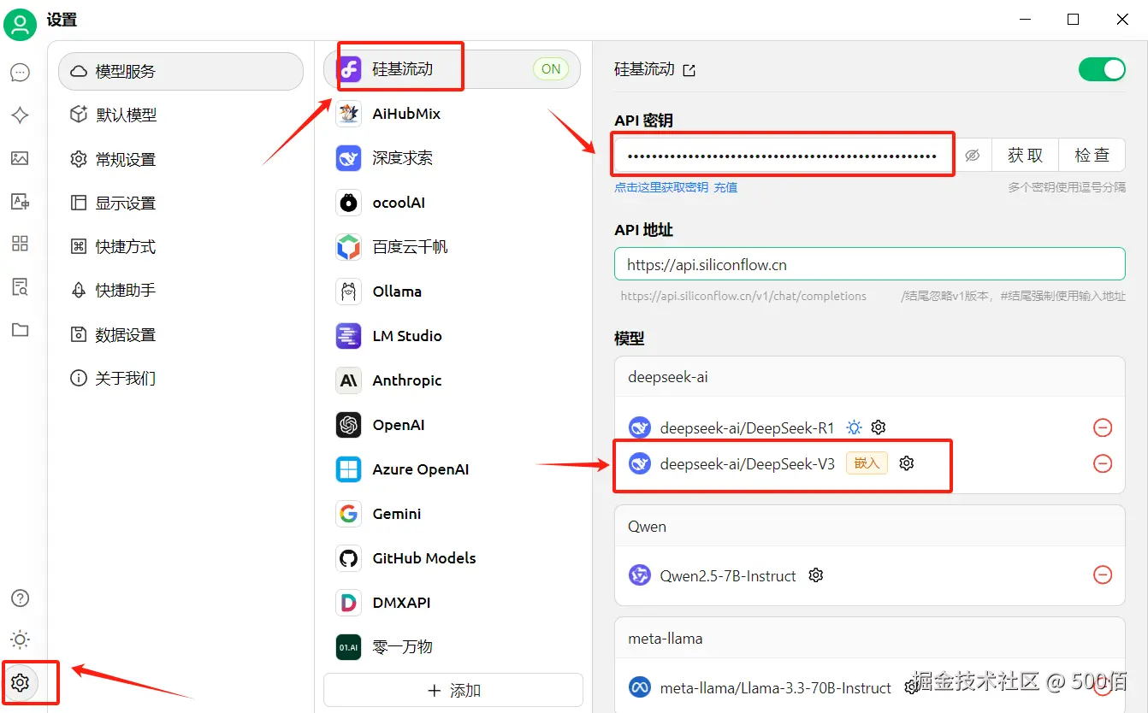Select 常规设置 settings menu
This screenshot has width=1148, height=713.
click(x=180, y=159)
